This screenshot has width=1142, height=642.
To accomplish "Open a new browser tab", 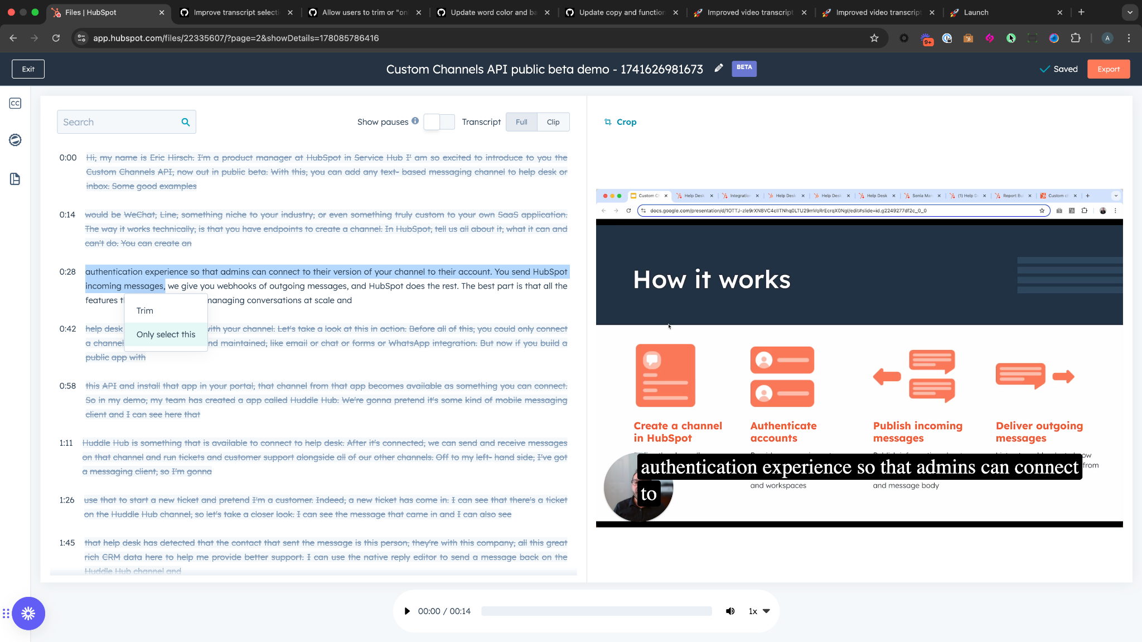I will tap(1081, 12).
